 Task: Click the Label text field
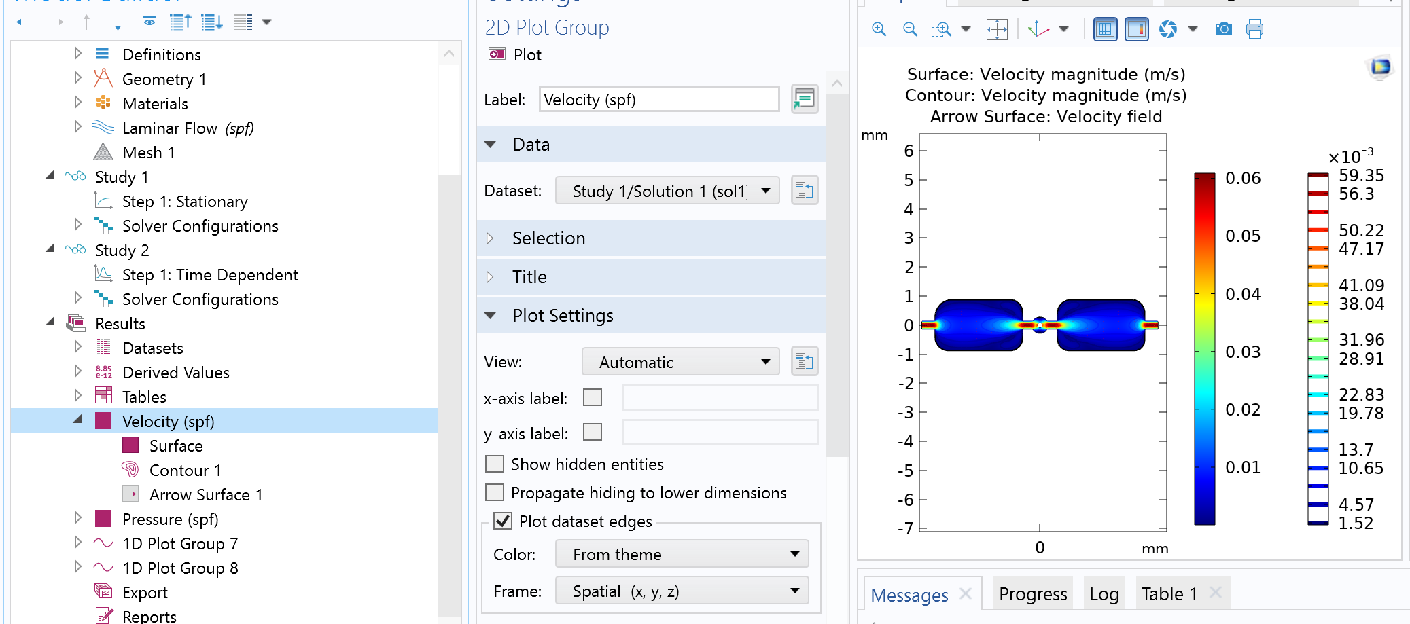click(x=658, y=100)
